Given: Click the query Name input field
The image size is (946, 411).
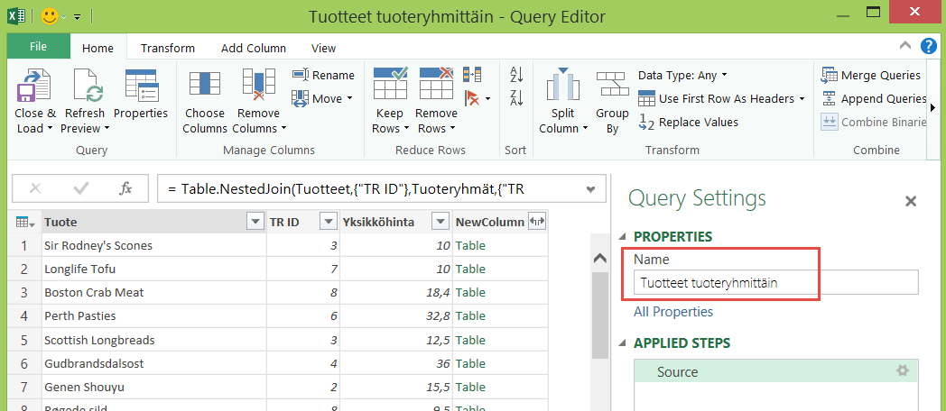Looking at the screenshot, I should coord(775,283).
